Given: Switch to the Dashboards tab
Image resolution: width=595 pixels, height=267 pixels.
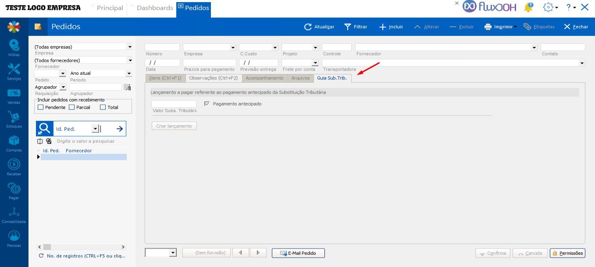Looking at the screenshot, I should (154, 8).
